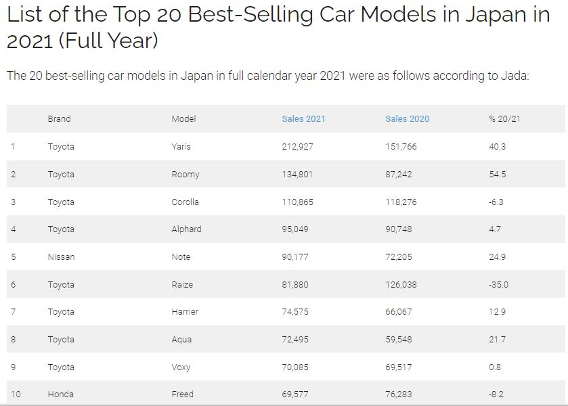This screenshot has width=568, height=406.
Task: Click the Honda brand cell
Action: pos(60,394)
